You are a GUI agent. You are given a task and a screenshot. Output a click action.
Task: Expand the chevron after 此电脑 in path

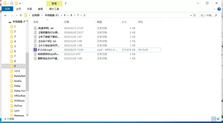coord(42,15)
